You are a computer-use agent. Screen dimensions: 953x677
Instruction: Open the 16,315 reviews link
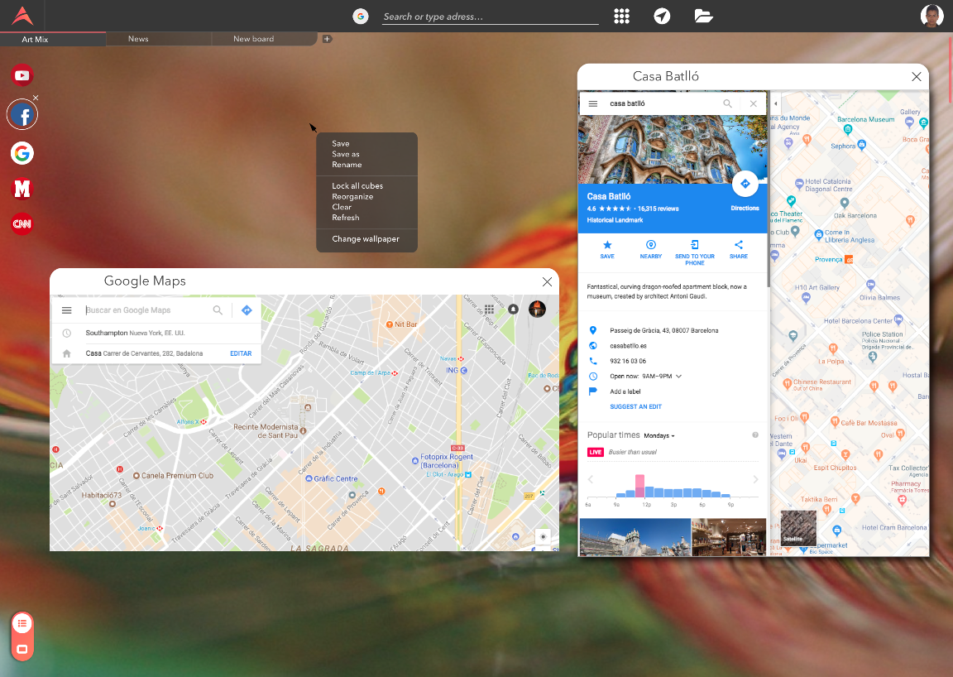point(658,209)
